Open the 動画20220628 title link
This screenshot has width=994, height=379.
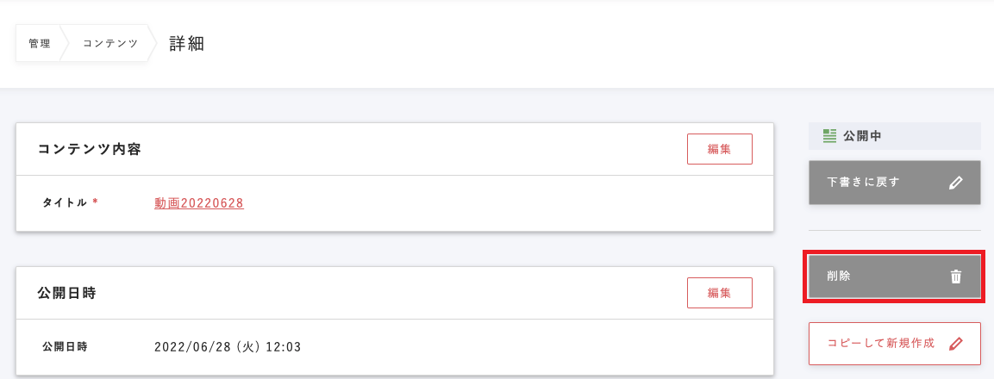(199, 203)
